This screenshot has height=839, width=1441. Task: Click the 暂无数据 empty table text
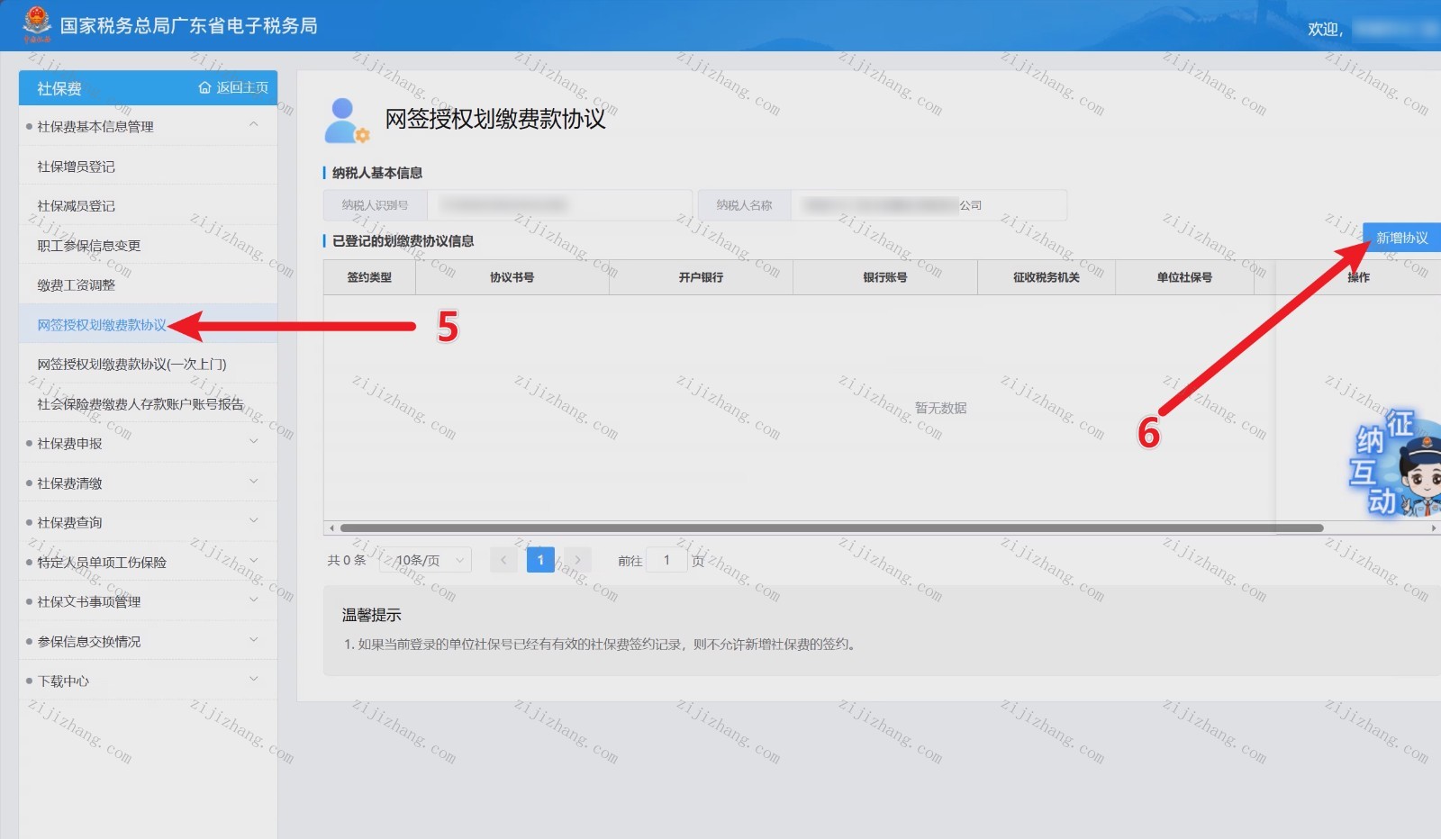tap(940, 408)
